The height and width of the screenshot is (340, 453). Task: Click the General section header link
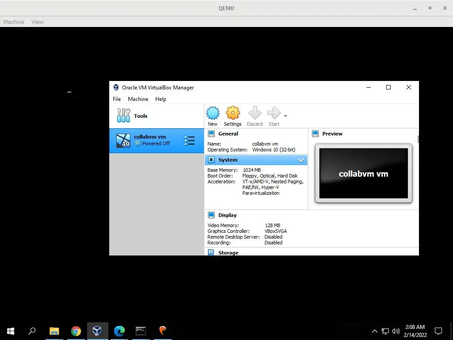point(228,134)
